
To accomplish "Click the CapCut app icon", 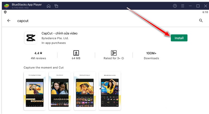I will pyautogui.click(x=31, y=38).
